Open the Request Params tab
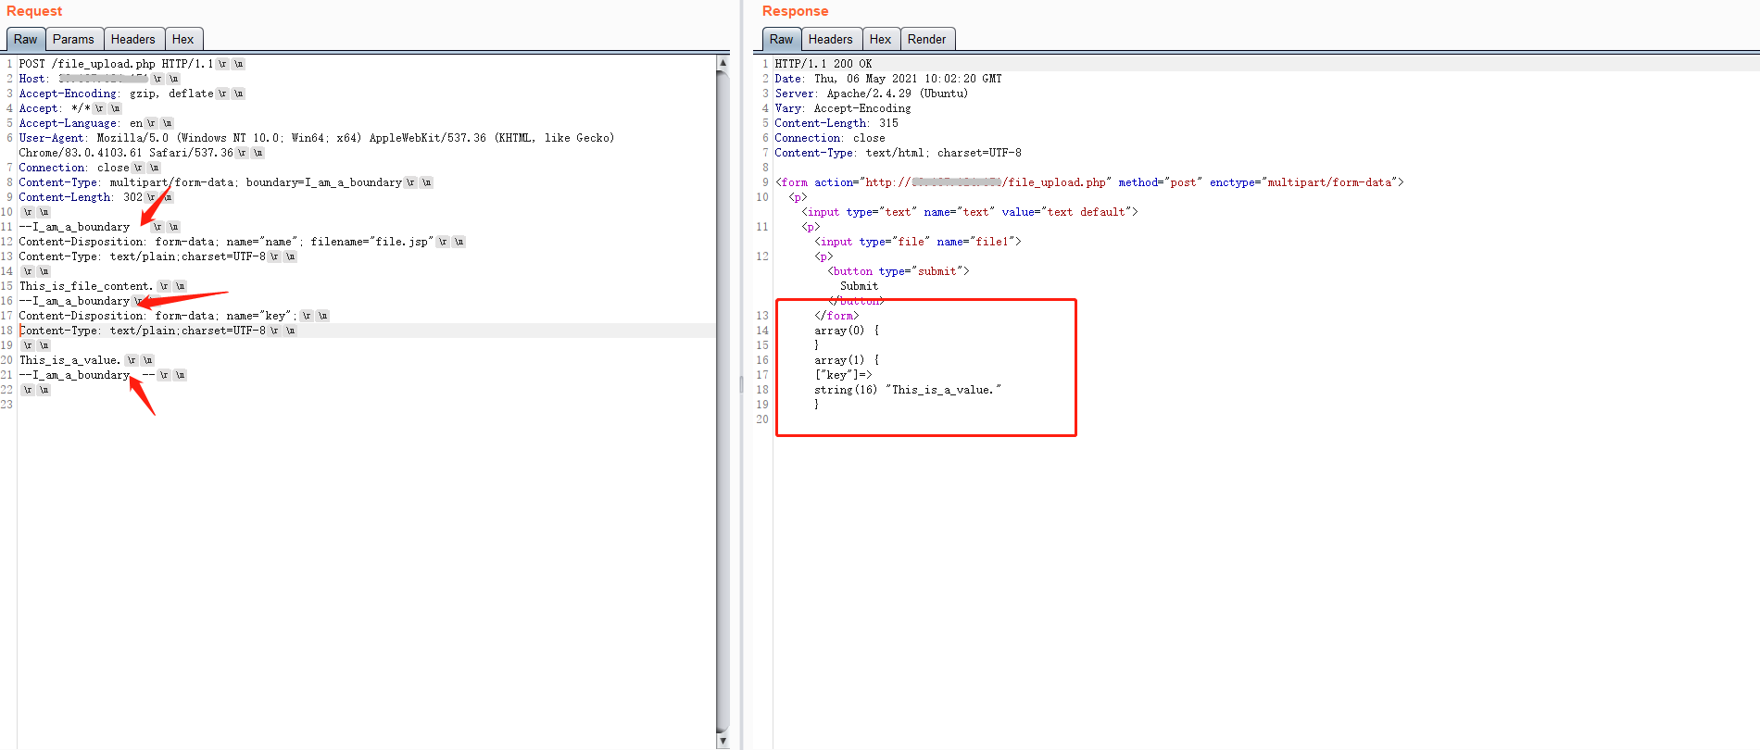This screenshot has width=1760, height=750. point(73,40)
